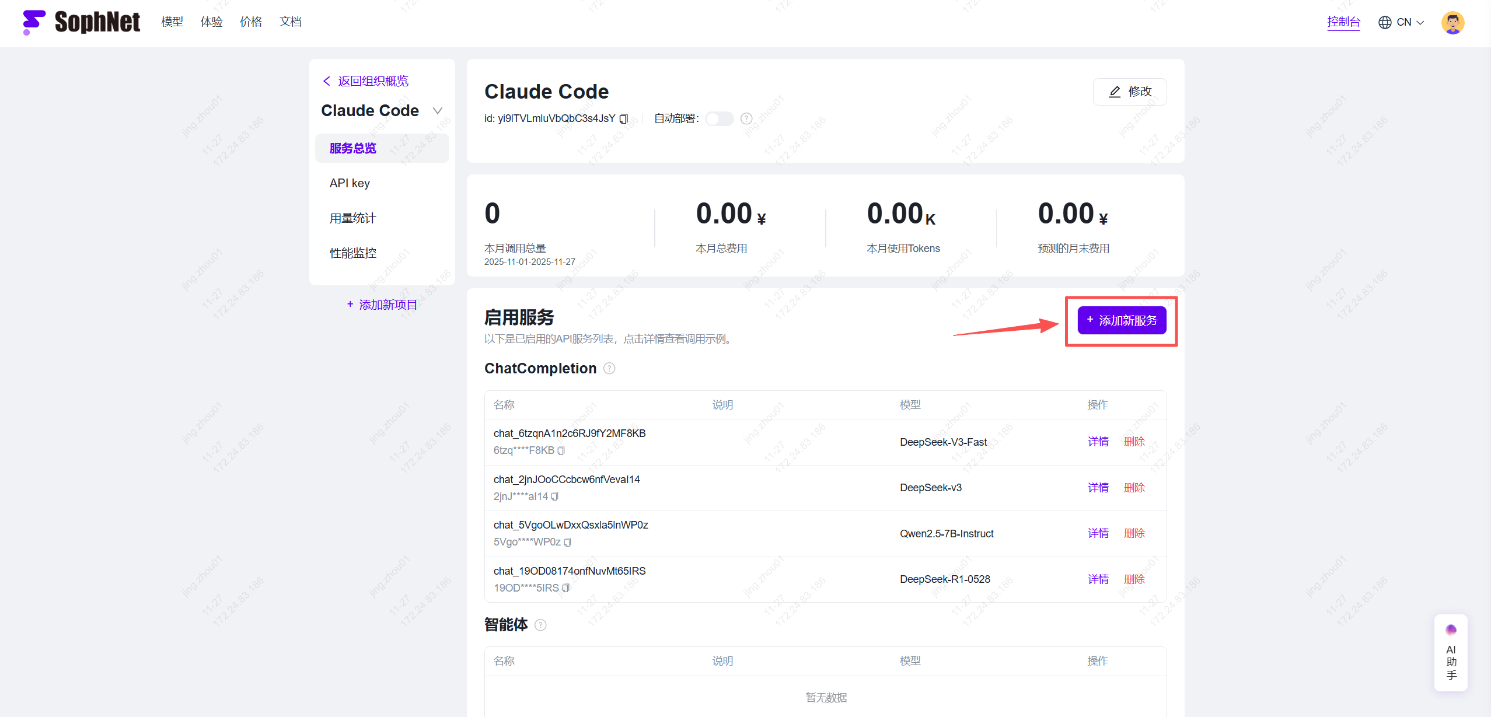Viewport: 1491px width, 717px height.
Task: Toggle the 自动部署 switch
Action: pos(719,119)
